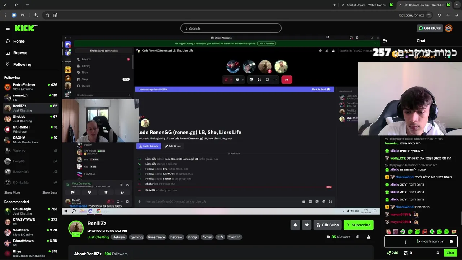Viewport: 462px width, 260px height.
Task: Bookmark this page with star icon
Action: pyautogui.click(x=47, y=15)
